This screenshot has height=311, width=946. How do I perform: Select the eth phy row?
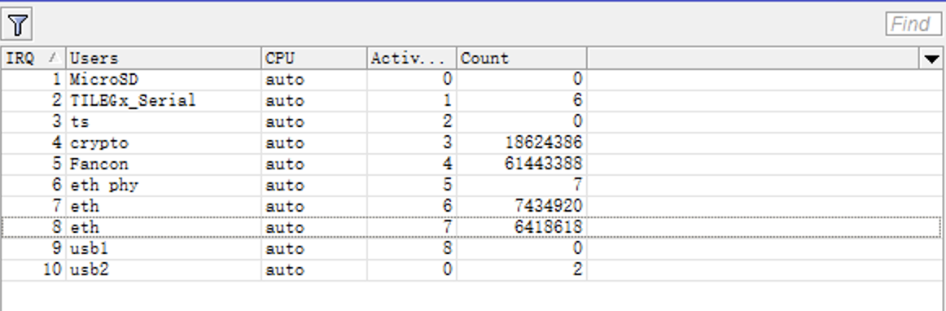pos(472,186)
